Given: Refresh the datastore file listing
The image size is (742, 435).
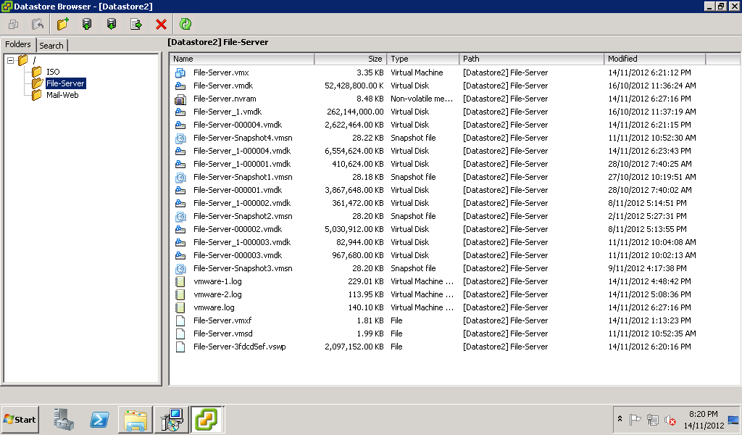Looking at the screenshot, I should (x=185, y=24).
